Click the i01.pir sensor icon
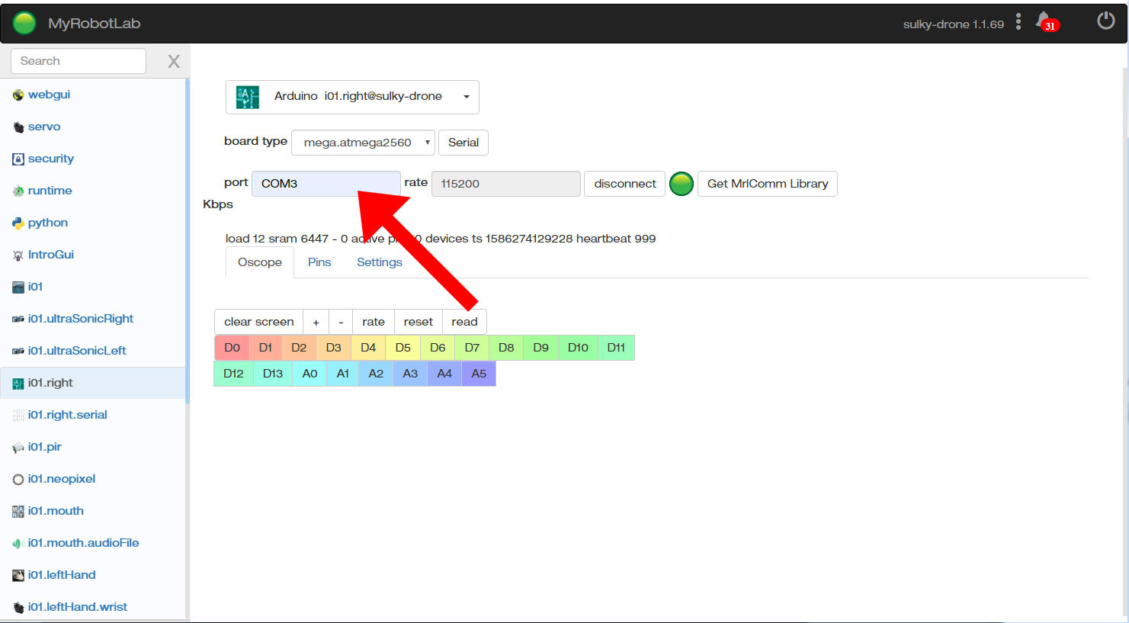 [18, 448]
